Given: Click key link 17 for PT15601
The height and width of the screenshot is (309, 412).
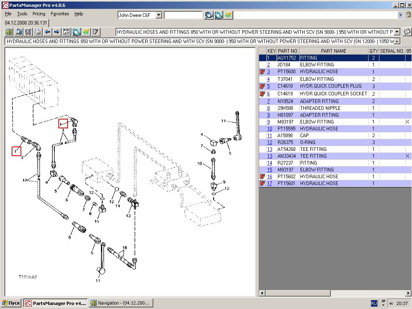Looking at the screenshot, I should coord(270,183).
